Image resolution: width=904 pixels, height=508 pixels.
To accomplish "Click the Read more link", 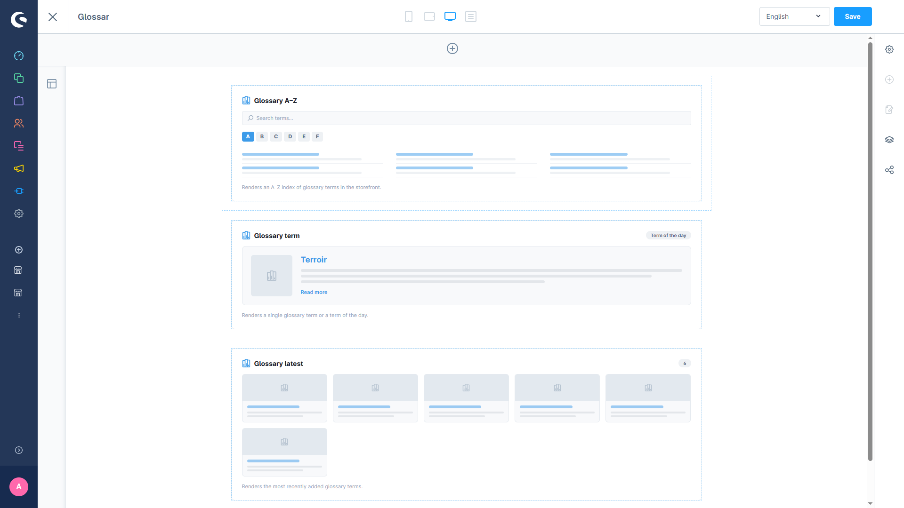I will (314, 292).
